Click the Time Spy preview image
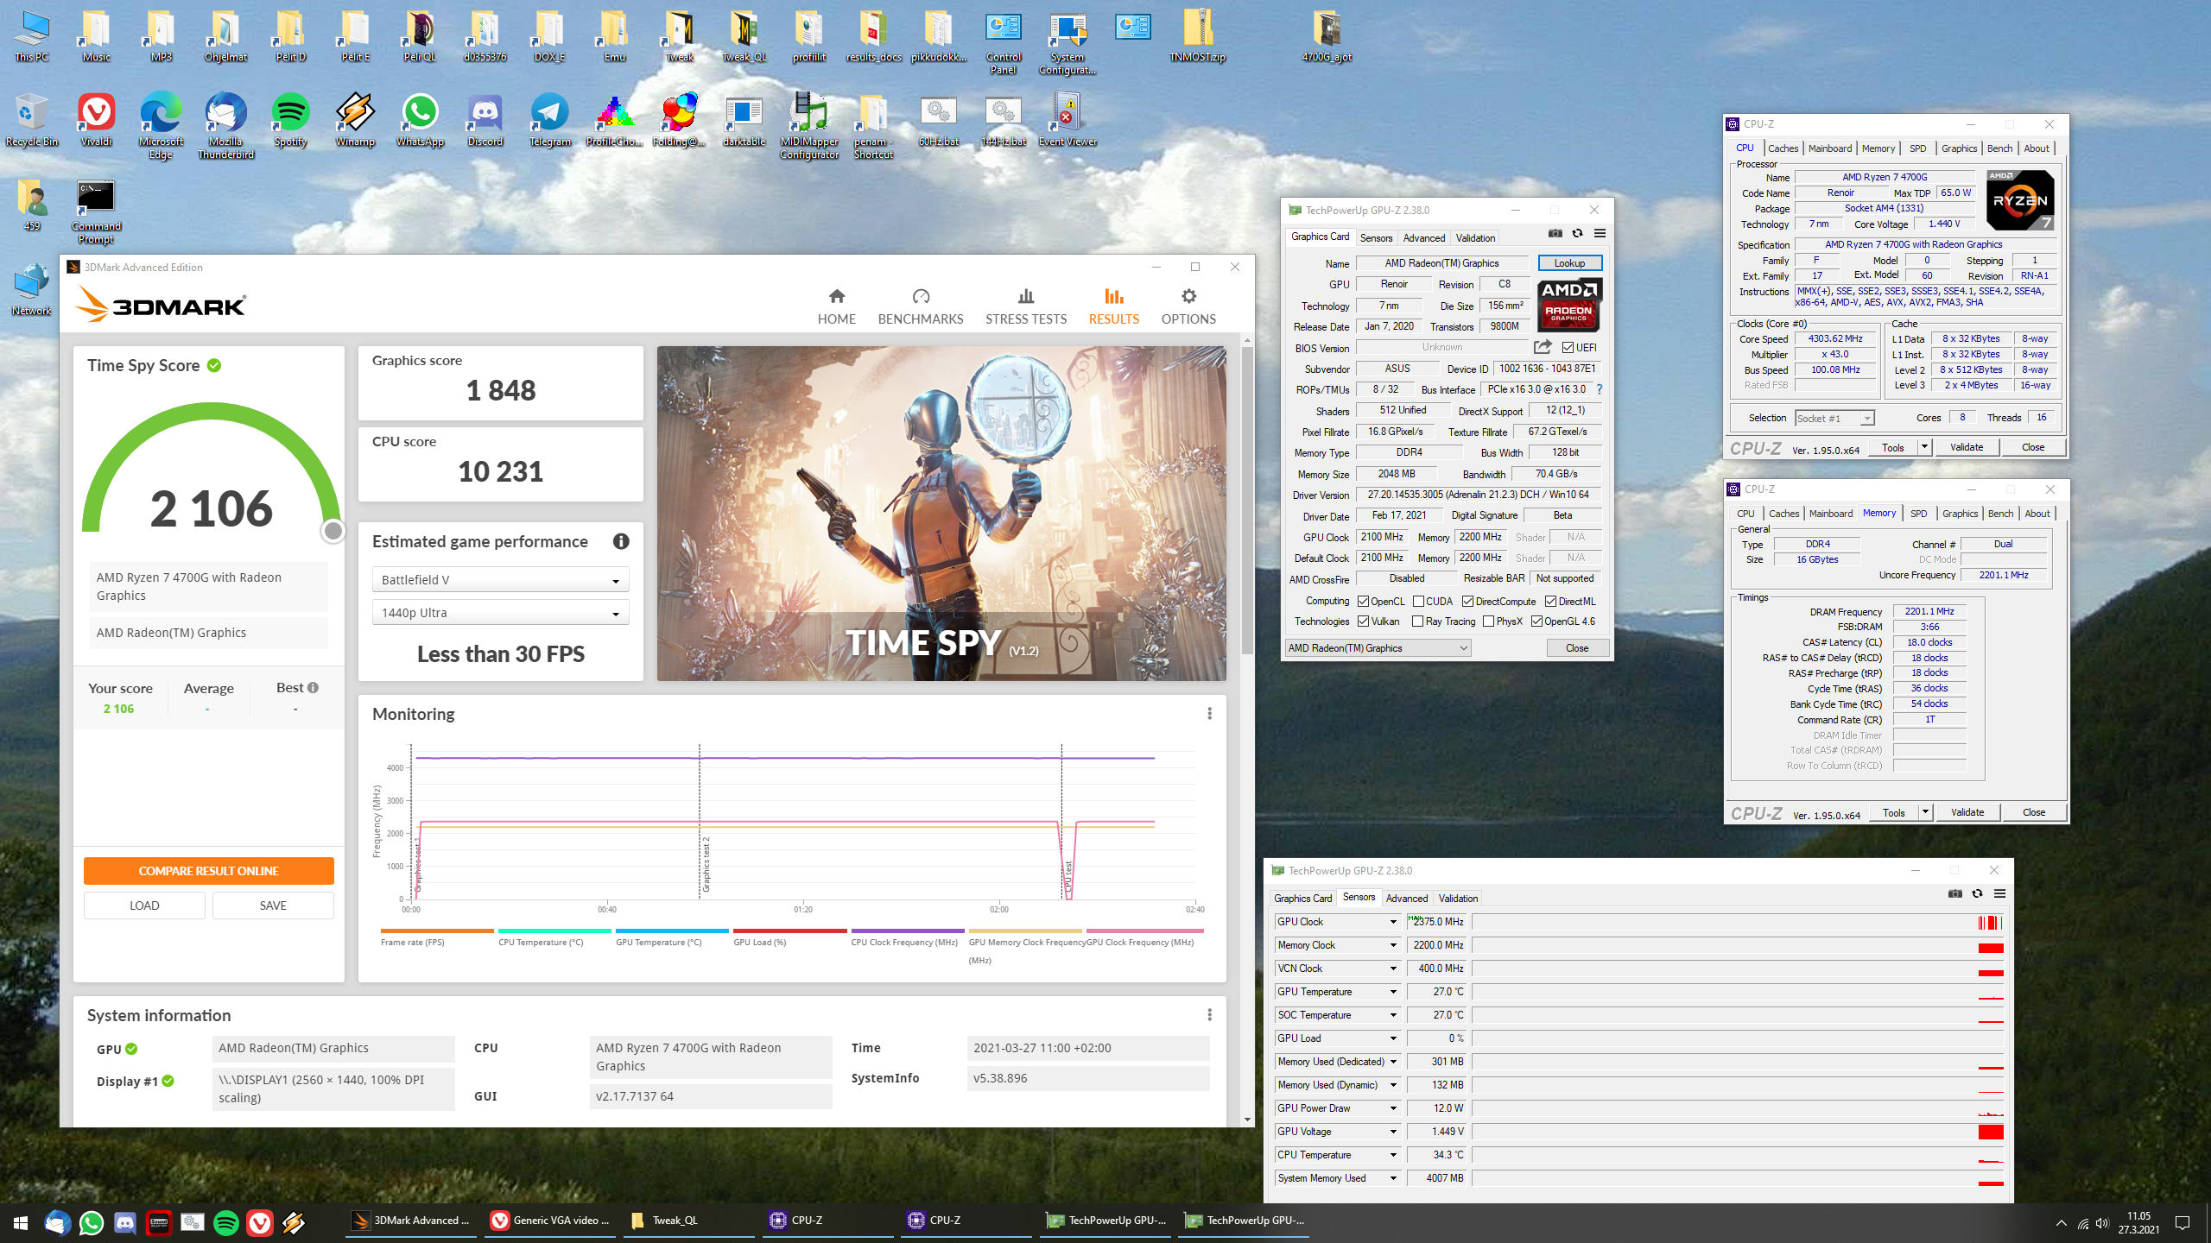The image size is (2211, 1243). [941, 514]
